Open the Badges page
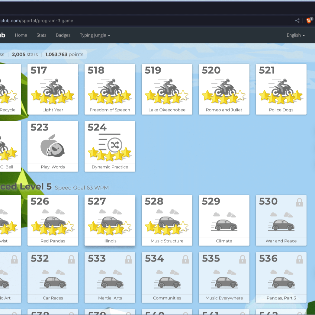Image resolution: width=315 pixels, height=315 pixels. coord(63,35)
